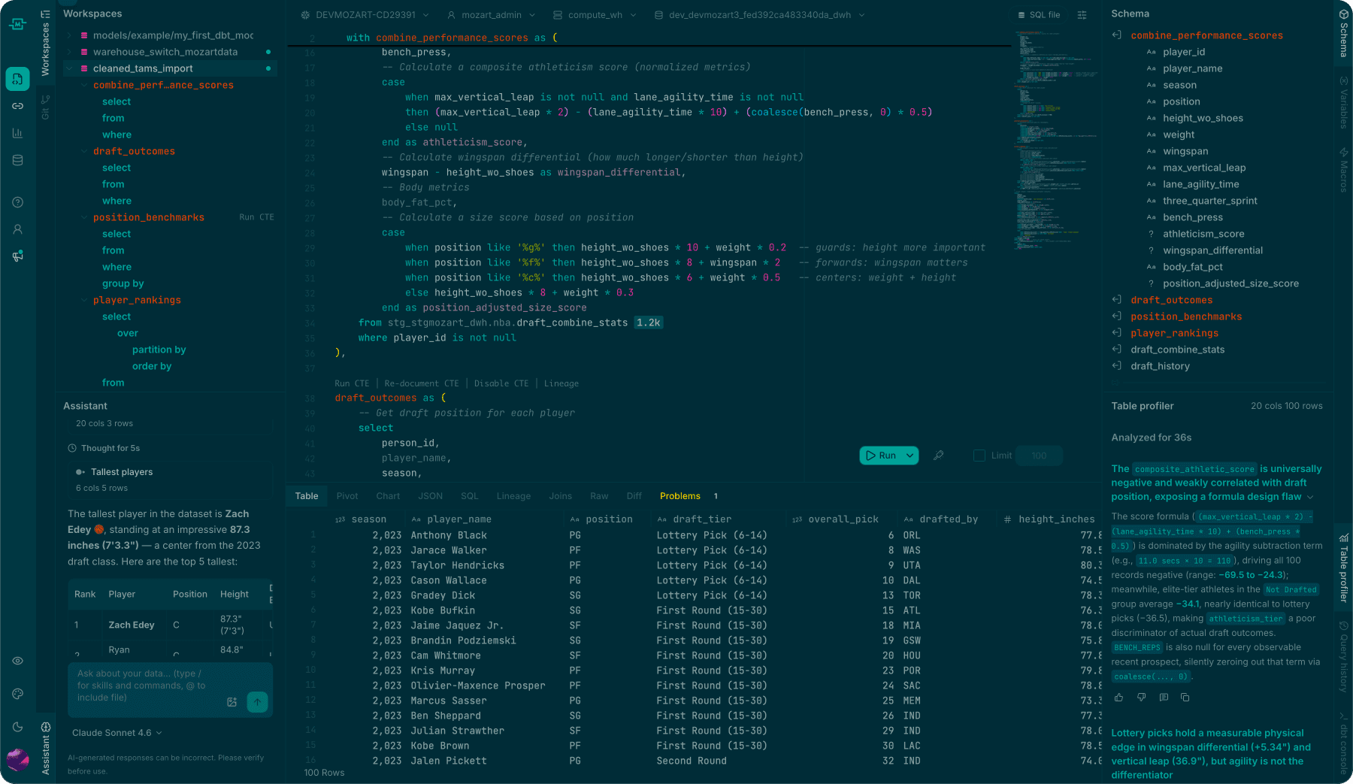Open the database icon in left sidebar
This screenshot has height=784, width=1353.
click(17, 160)
